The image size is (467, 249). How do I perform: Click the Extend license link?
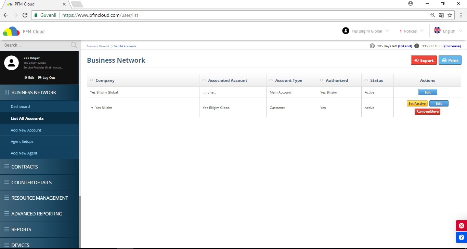pos(405,46)
